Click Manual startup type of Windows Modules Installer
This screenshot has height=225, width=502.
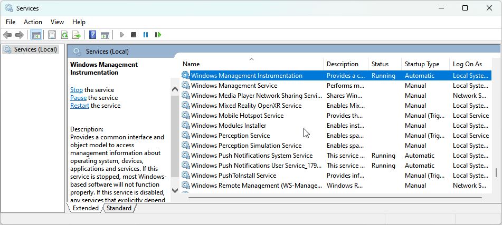415,125
